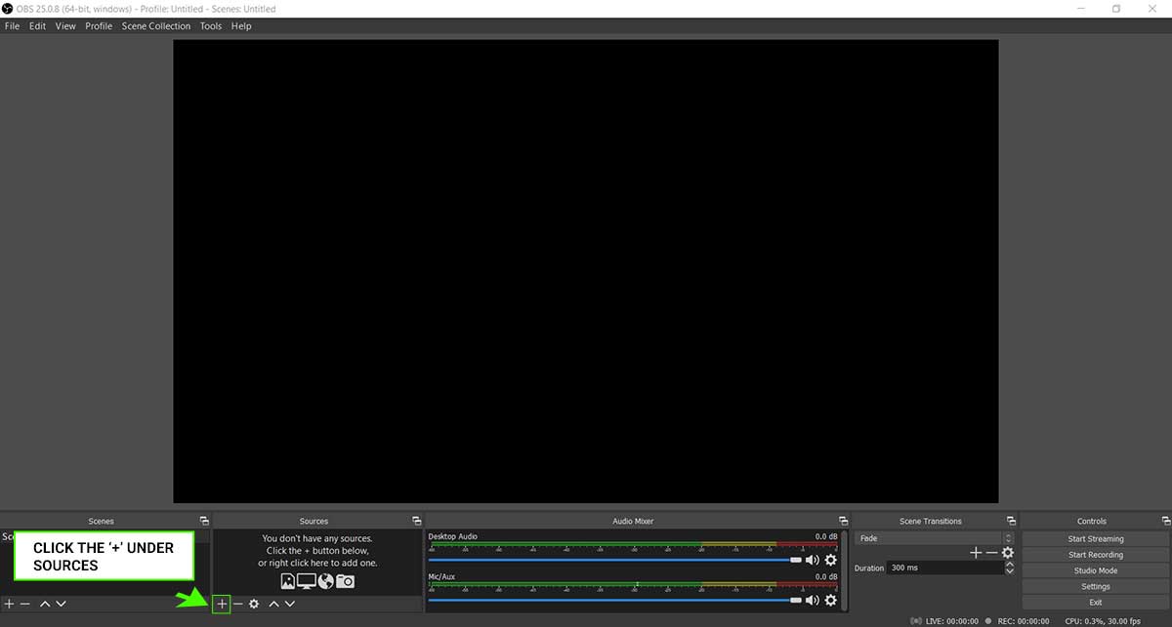This screenshot has height=627, width=1172.
Task: Open Desktop Audio settings gear
Action: point(831,560)
